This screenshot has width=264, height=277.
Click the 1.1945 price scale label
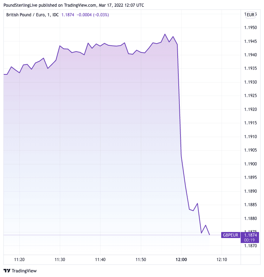[x=251, y=41]
